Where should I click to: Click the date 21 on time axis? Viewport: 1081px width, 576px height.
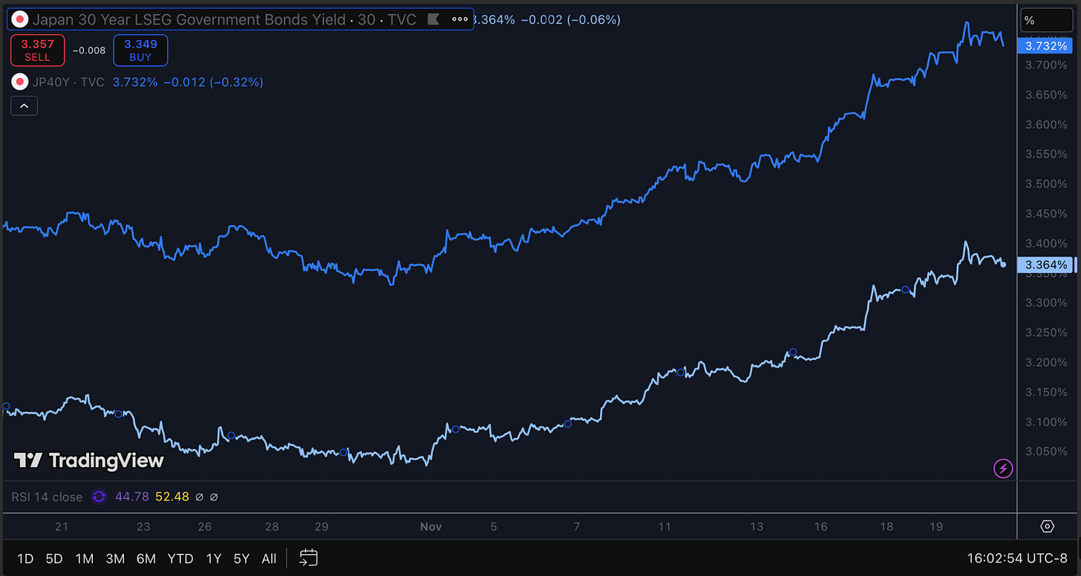[x=62, y=526]
